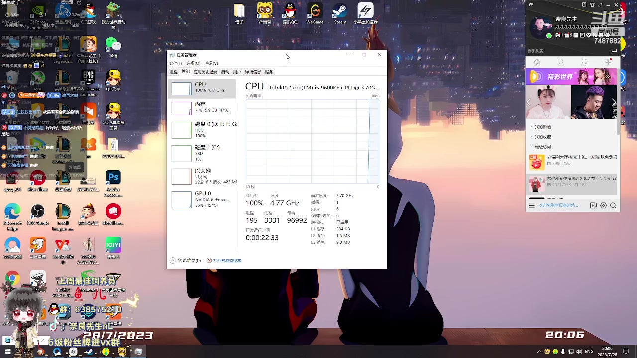Select the CPU performance graph entry
637x358 pixels.
click(x=203, y=88)
